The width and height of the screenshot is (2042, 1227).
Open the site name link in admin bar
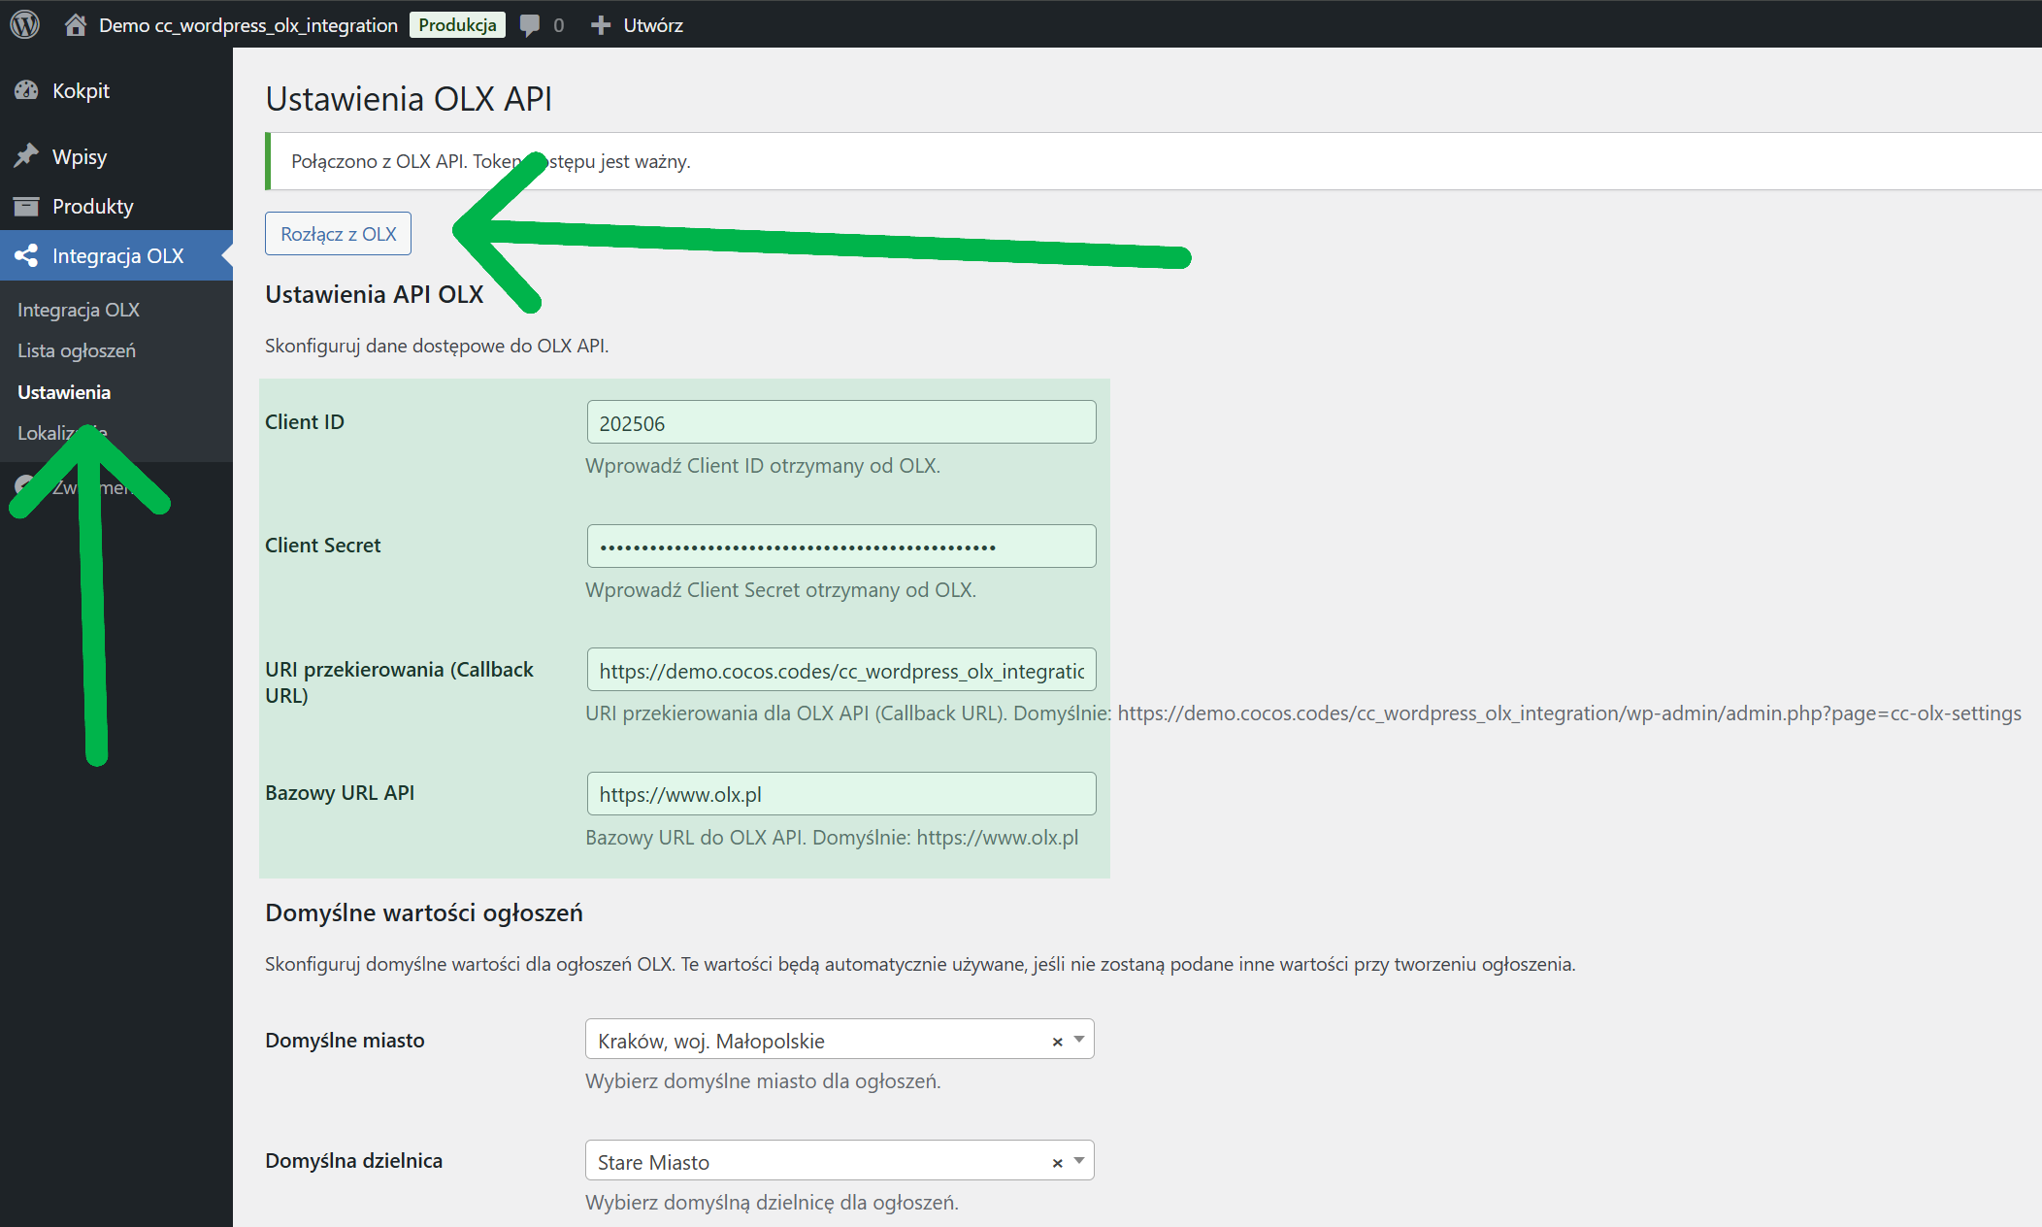click(247, 25)
